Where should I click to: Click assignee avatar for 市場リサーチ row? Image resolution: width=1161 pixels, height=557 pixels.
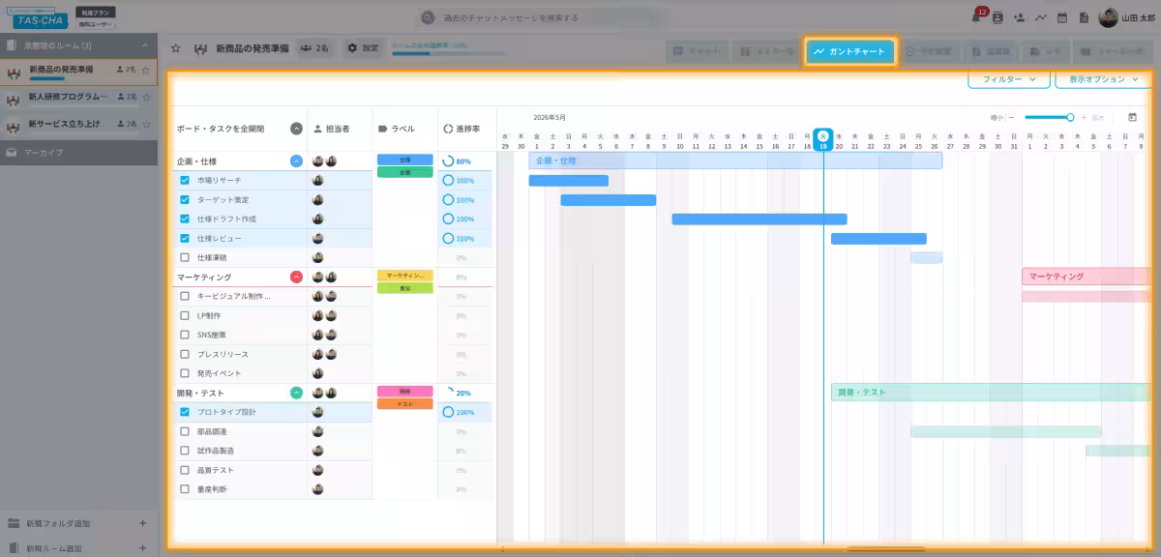[318, 181]
